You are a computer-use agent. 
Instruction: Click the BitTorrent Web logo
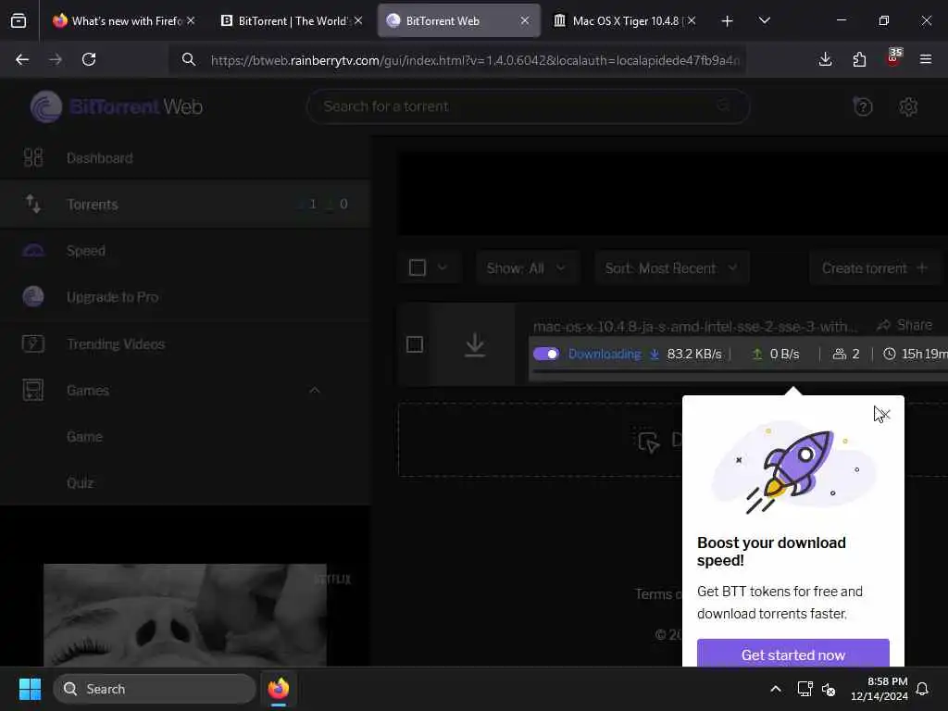(x=117, y=107)
